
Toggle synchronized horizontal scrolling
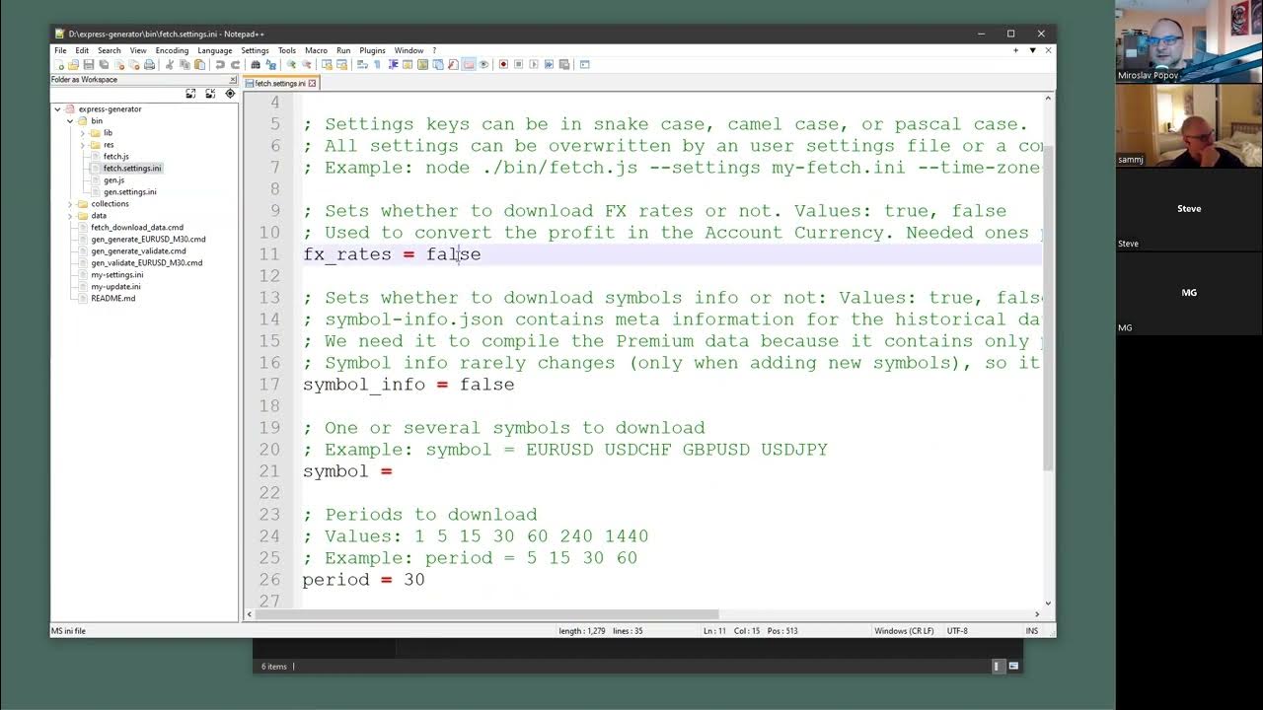pyautogui.click(x=342, y=65)
